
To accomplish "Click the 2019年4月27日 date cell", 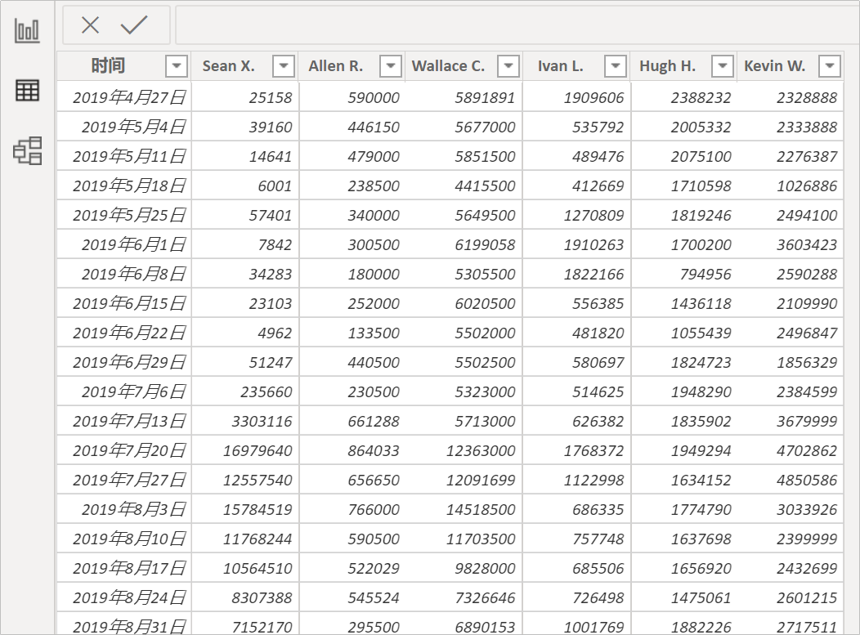I will [129, 98].
